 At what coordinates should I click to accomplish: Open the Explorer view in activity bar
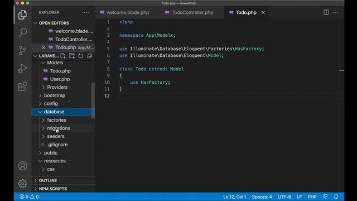coord(22,15)
